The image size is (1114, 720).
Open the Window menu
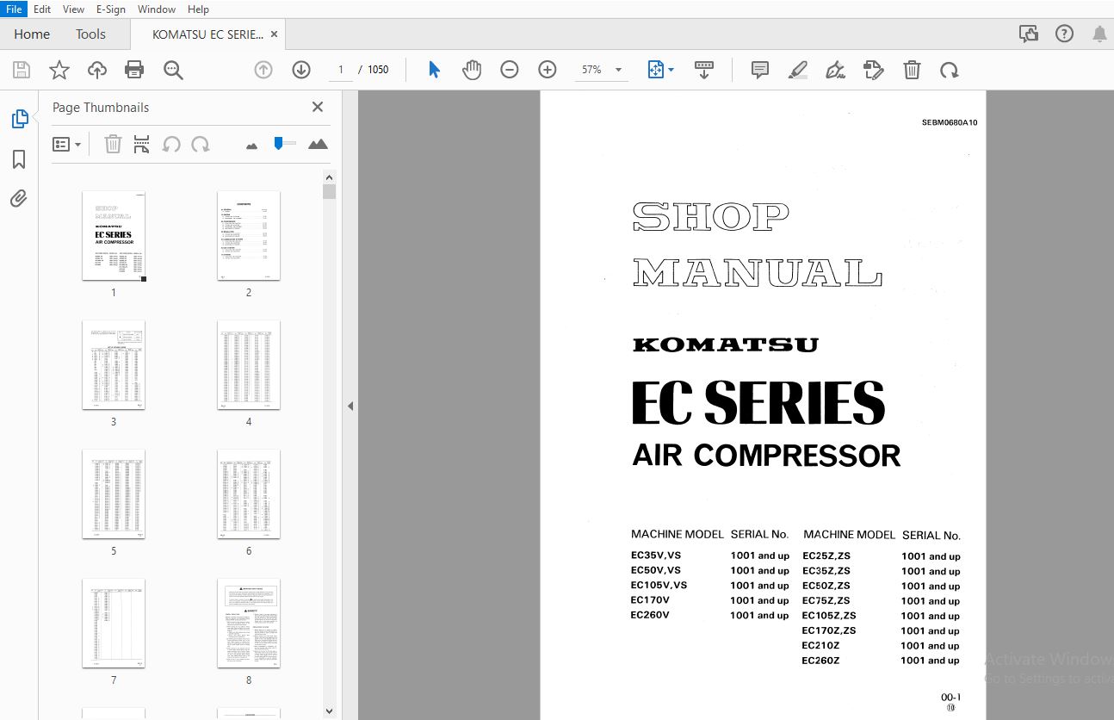157,9
